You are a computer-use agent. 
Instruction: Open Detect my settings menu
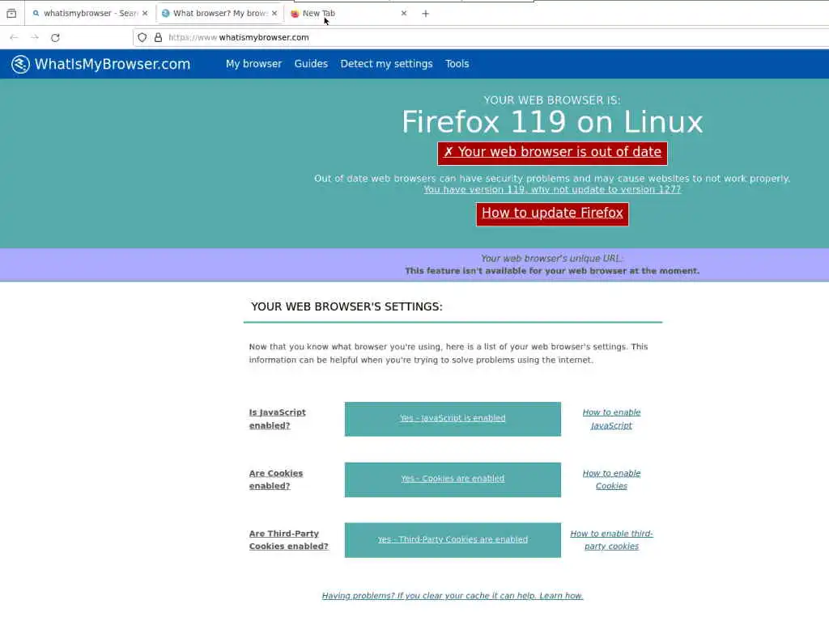386,64
